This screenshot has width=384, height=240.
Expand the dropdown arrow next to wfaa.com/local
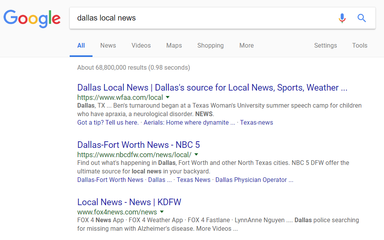(168, 97)
